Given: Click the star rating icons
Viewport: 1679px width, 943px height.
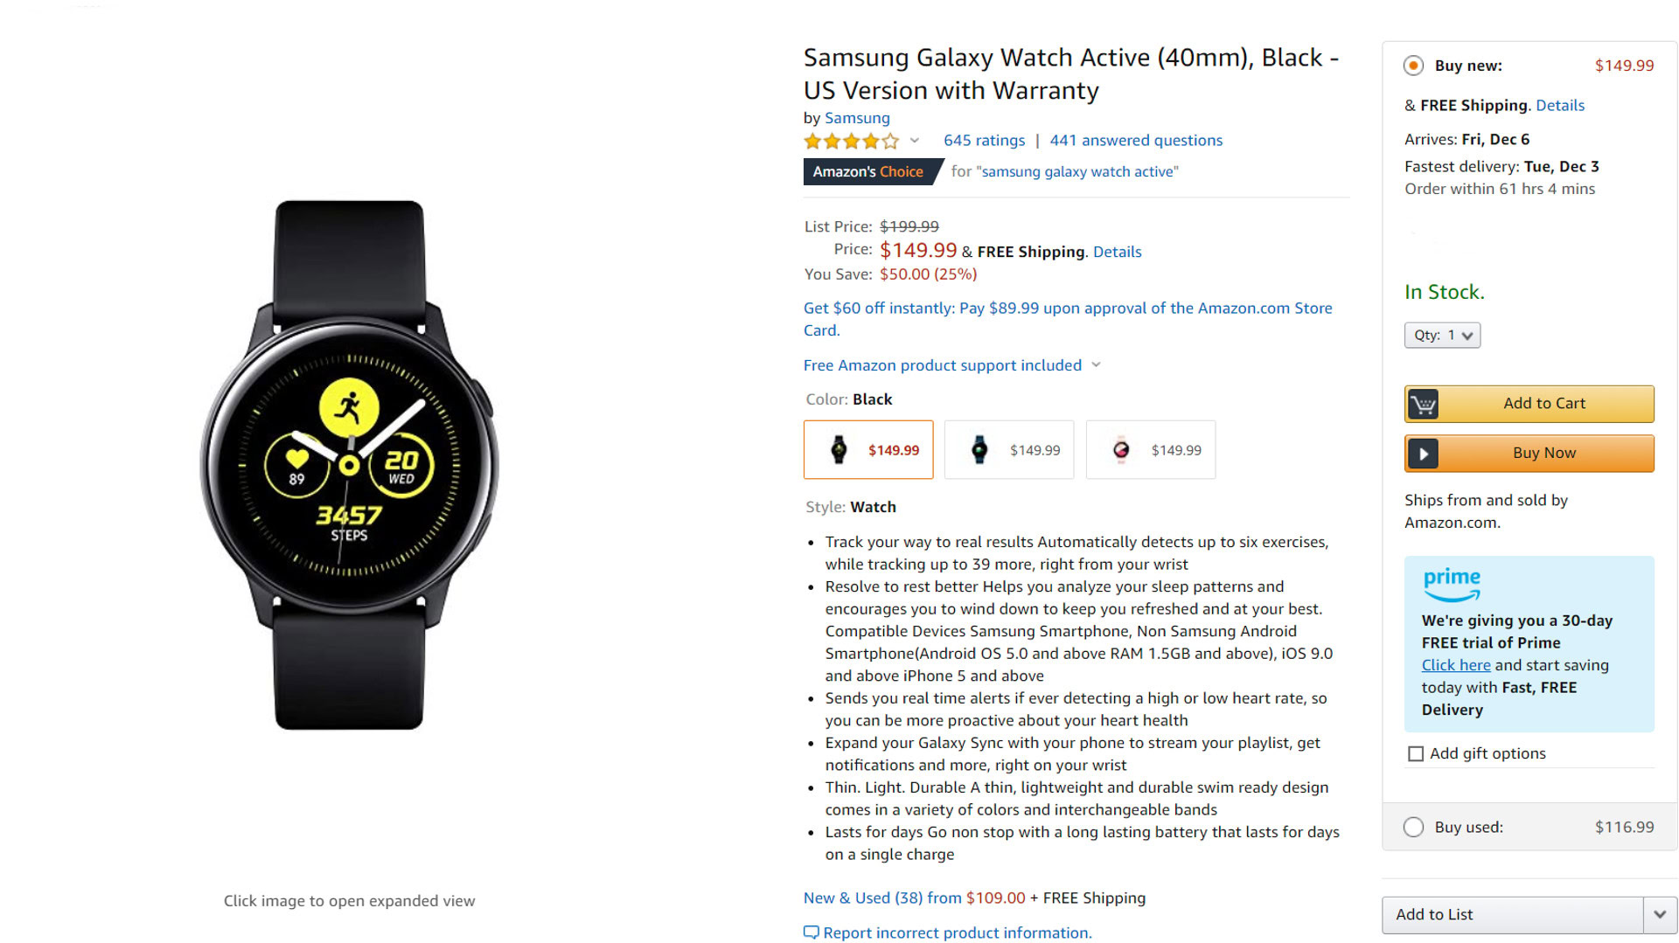Looking at the screenshot, I should [851, 141].
